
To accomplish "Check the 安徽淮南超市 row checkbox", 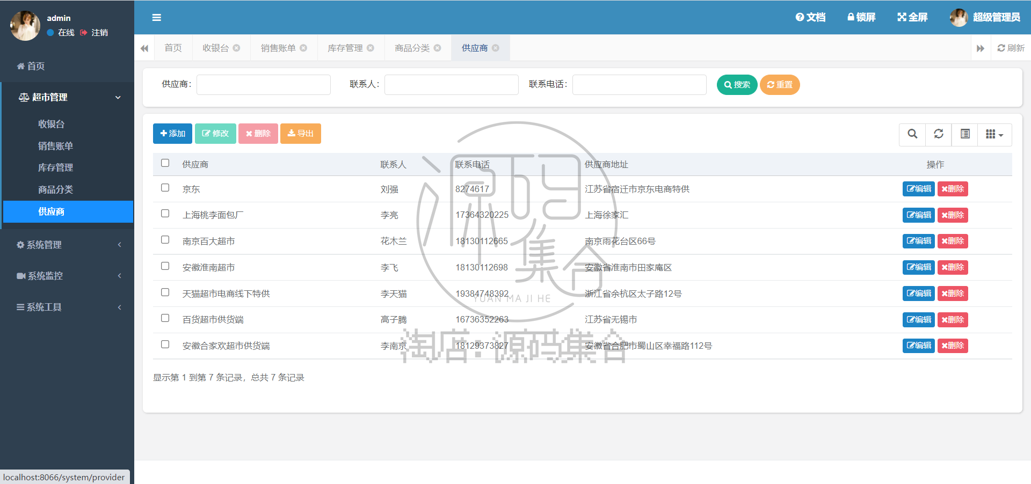I will coord(165,266).
